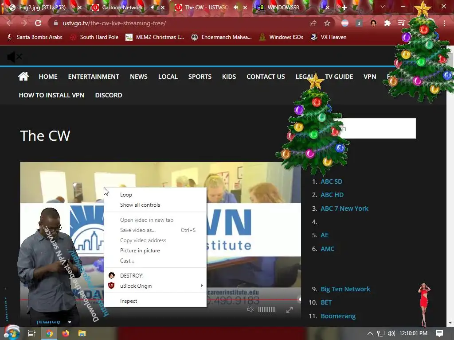The width and height of the screenshot is (454, 340).
Task: Open the network tray icon
Action: tap(381, 333)
